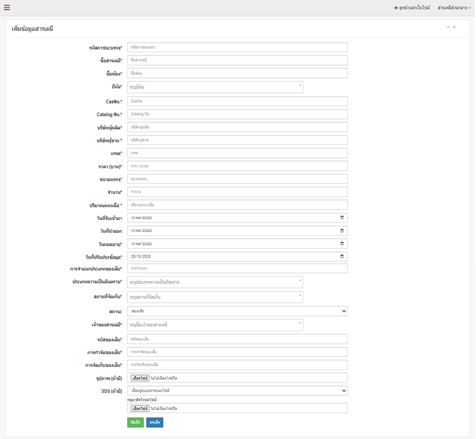Click the eye icon link ดูหน้าแรกเว็บไซต์

pyautogui.click(x=412, y=7)
